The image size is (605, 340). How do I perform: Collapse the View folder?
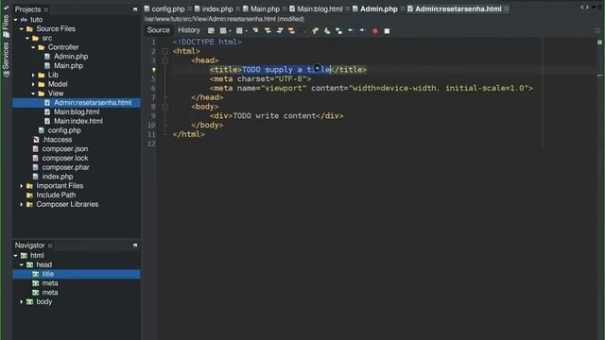[33, 93]
